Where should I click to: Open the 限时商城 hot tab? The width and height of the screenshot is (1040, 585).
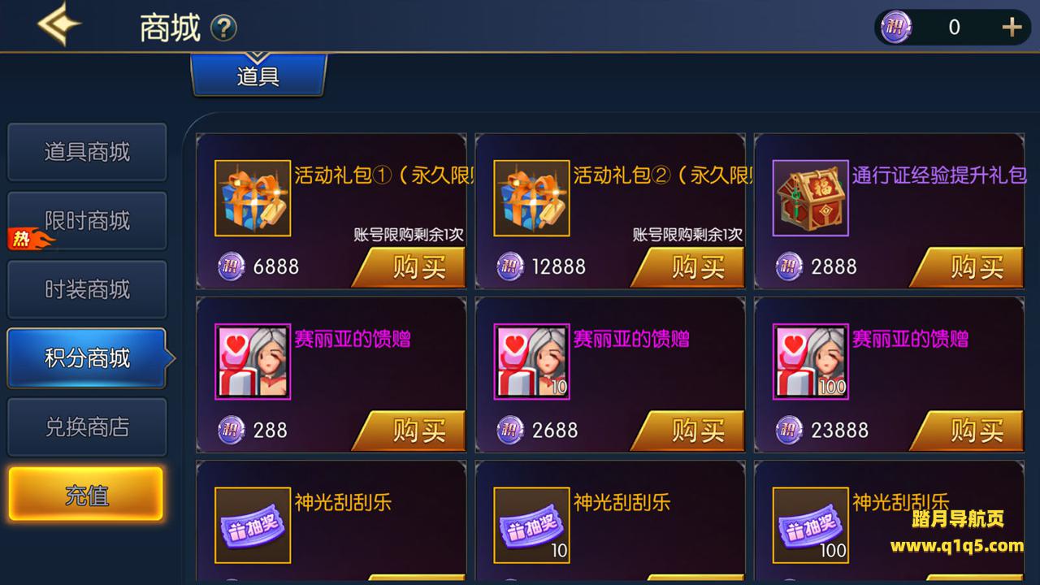pos(87,221)
